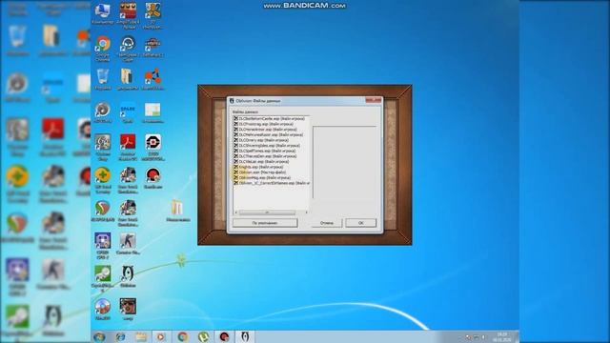
Task: Toggle the DLCThievesDen.esp checkbox
Action: 235,156
